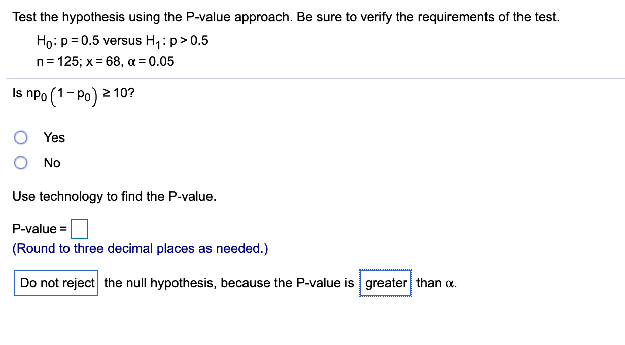Select the No radio button
625x345 pixels.
click(x=21, y=162)
